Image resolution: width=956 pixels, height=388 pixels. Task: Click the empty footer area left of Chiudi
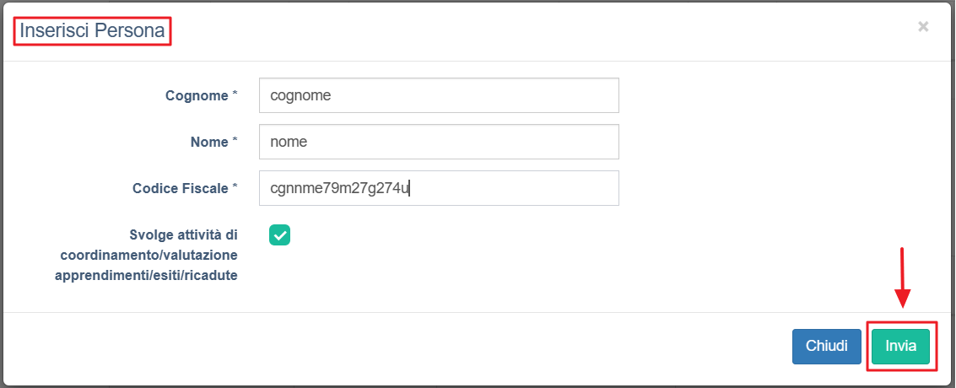(x=397, y=346)
